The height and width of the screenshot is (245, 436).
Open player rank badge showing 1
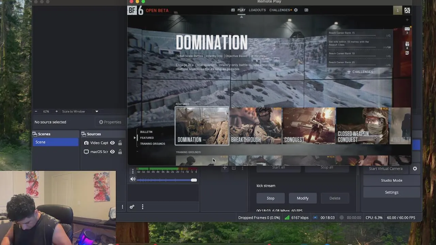397,11
